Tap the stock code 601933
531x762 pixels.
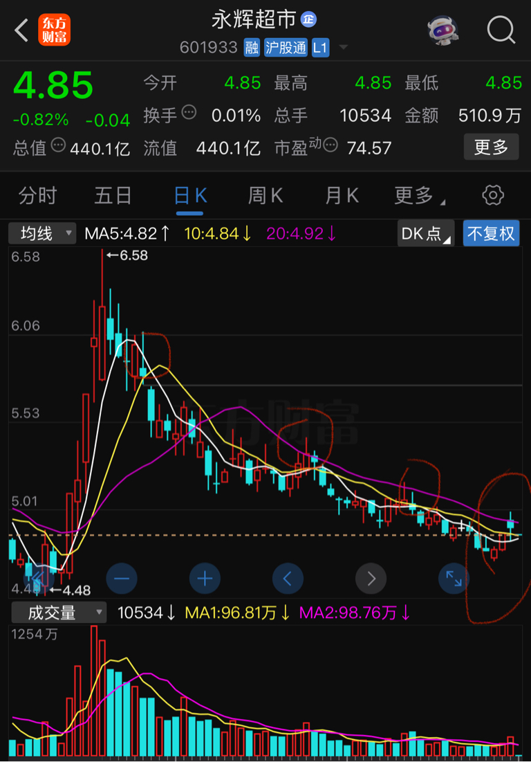pos(209,48)
